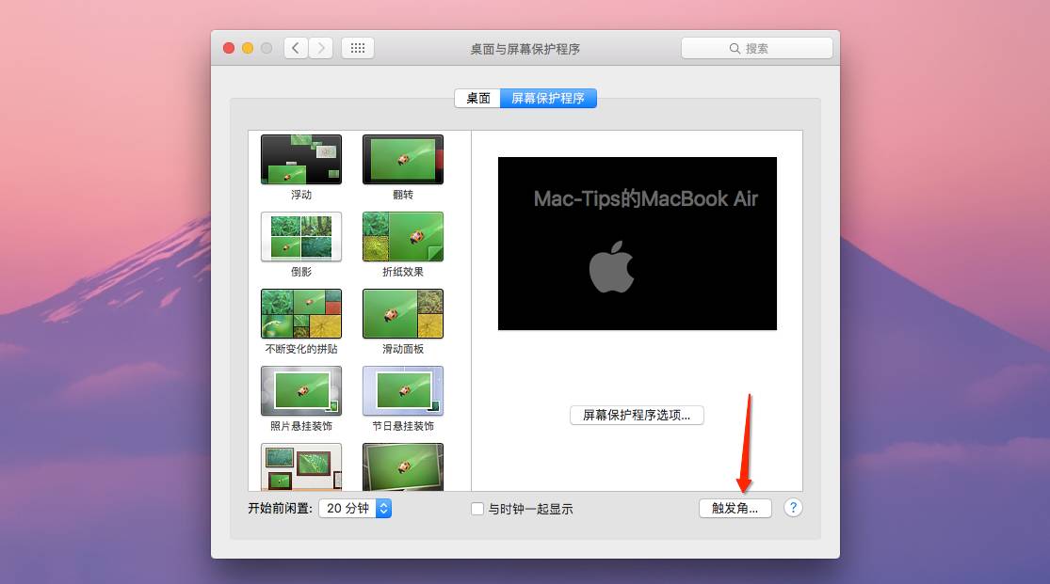1050x584 pixels.
Task: Click the show-all grid icon in toolbar
Action: click(x=358, y=48)
